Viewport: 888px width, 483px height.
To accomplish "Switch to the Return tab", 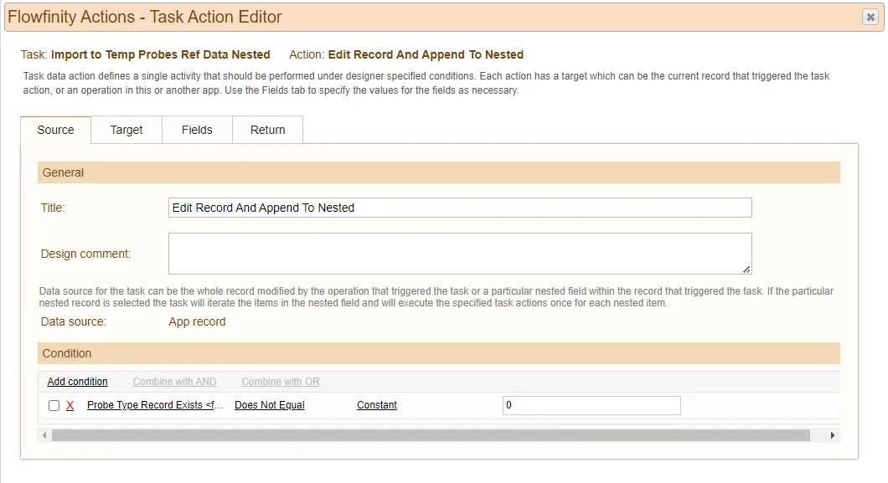I will [x=268, y=130].
